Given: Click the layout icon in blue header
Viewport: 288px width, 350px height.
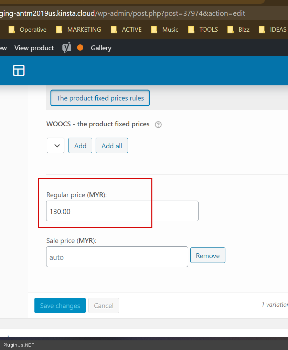Looking at the screenshot, I should 19,70.
